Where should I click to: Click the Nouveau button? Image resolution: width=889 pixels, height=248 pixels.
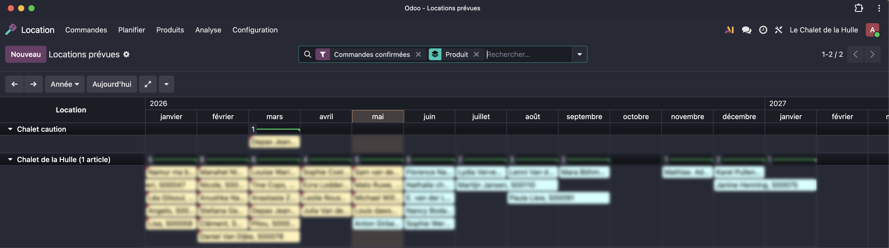coord(26,54)
